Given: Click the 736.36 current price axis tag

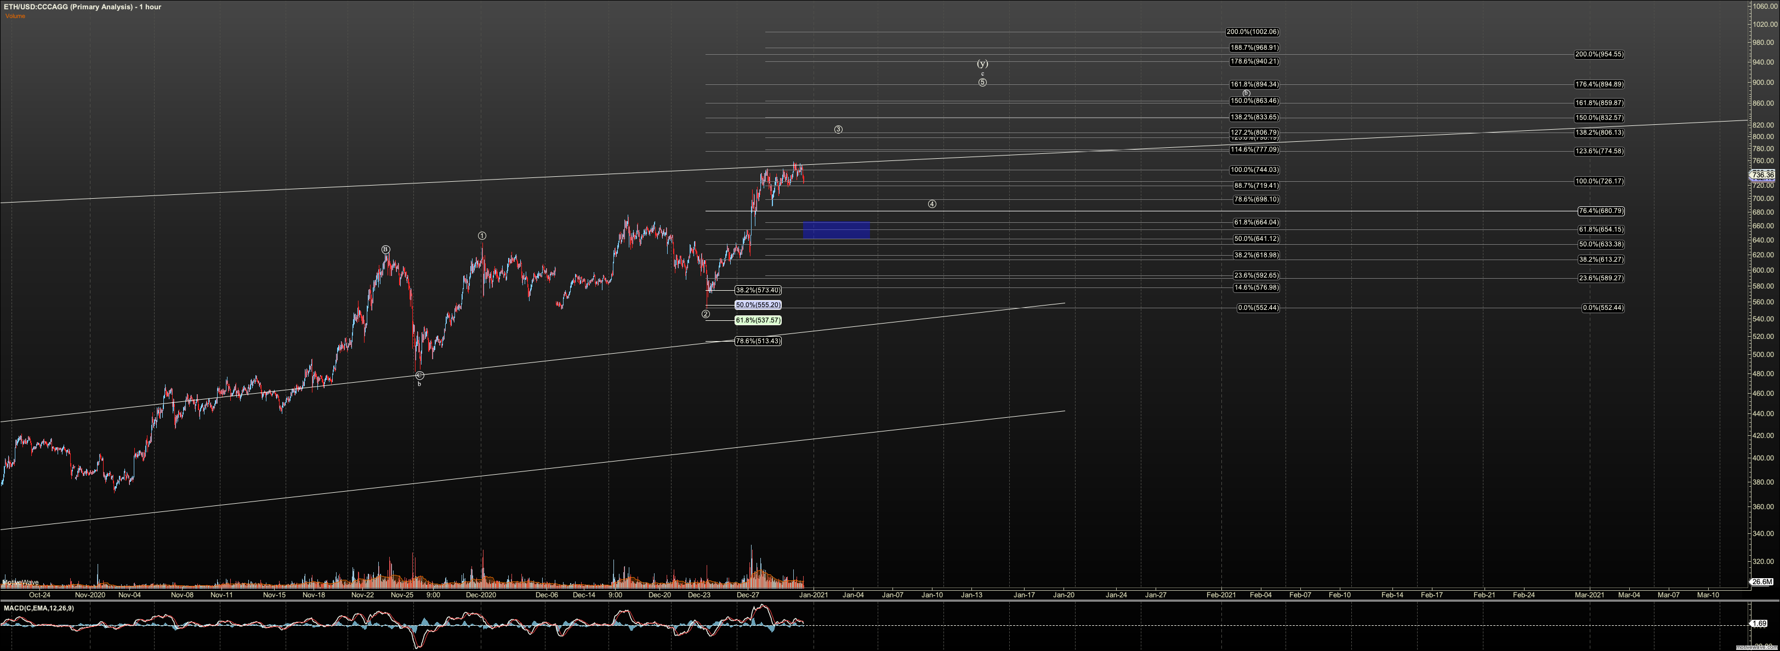Looking at the screenshot, I should [1762, 175].
